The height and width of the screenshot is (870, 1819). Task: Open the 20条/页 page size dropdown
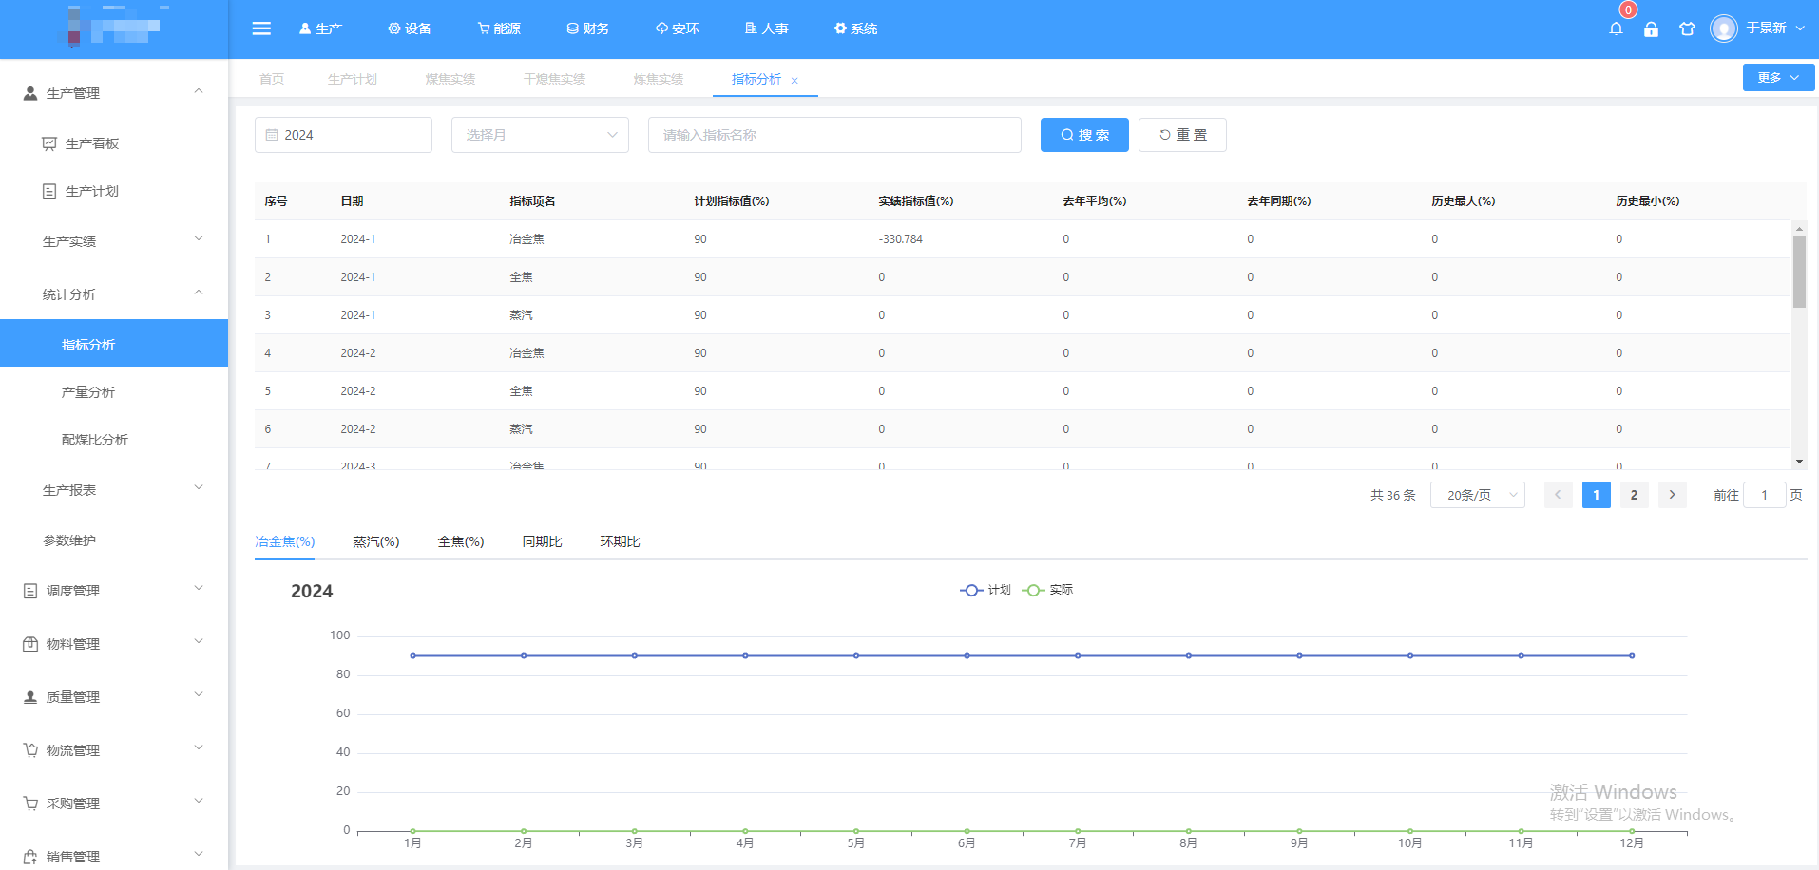(1478, 495)
